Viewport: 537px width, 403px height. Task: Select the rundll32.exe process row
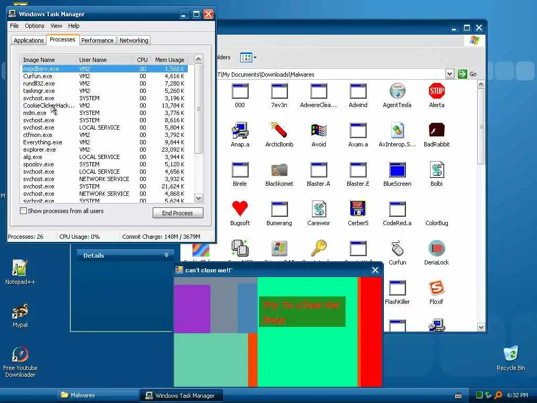click(x=104, y=83)
